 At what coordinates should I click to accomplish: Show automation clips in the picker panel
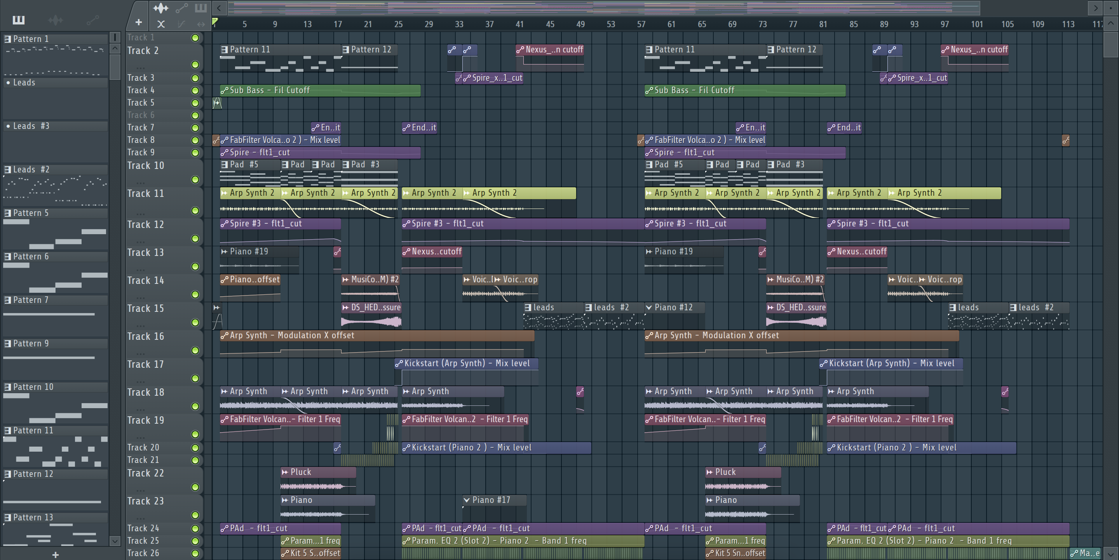(x=92, y=19)
